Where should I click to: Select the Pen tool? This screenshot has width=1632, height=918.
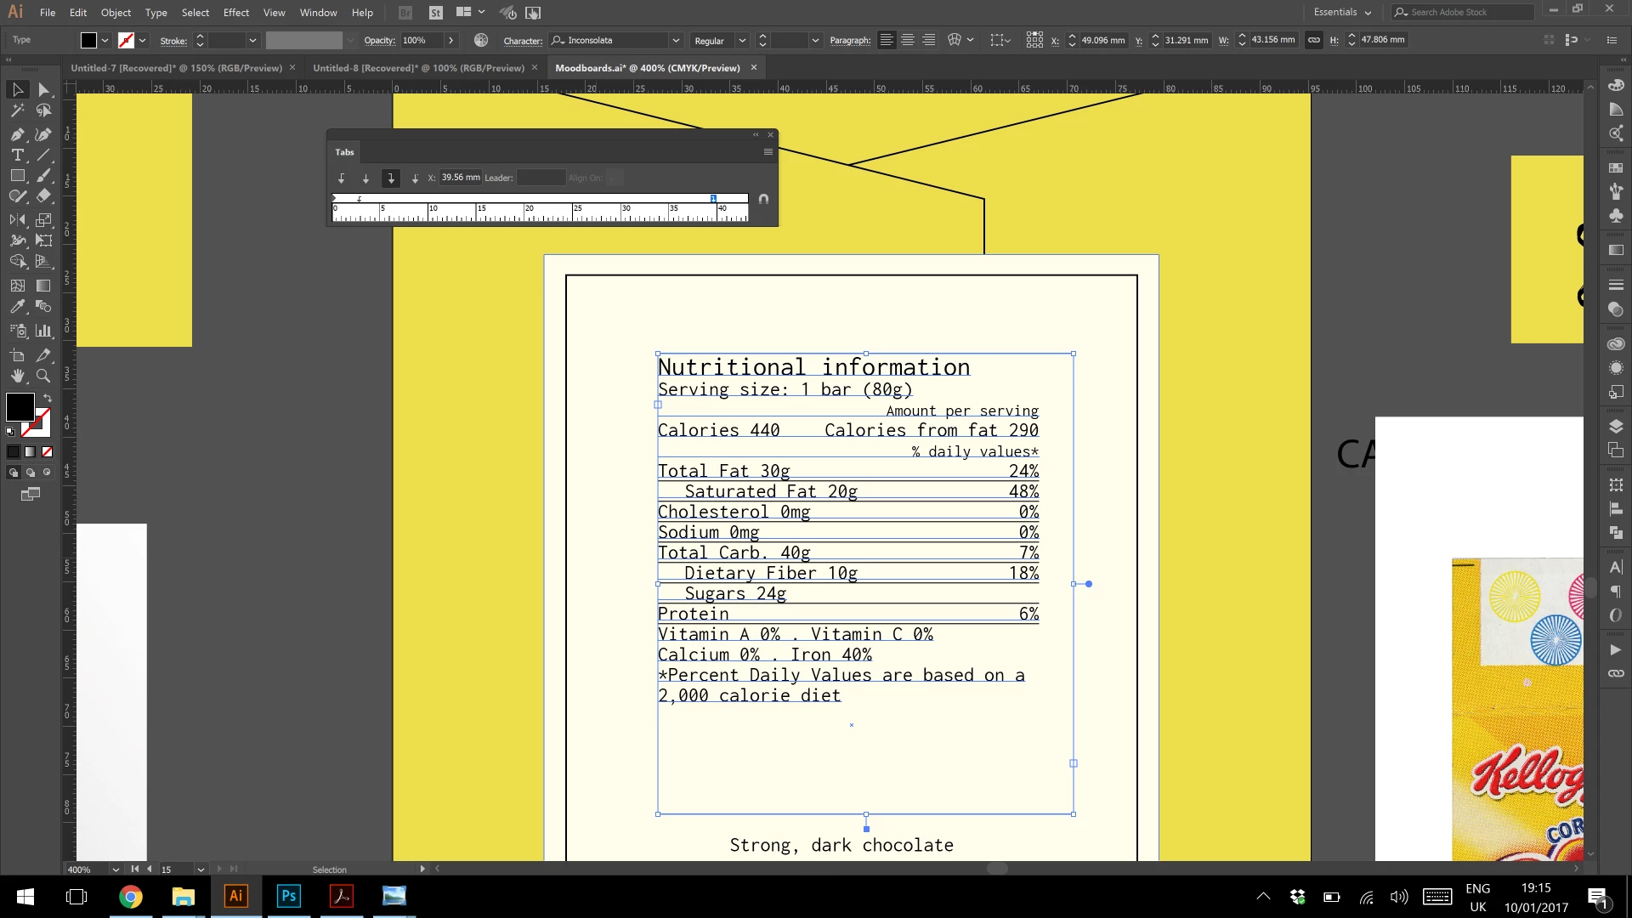point(17,134)
